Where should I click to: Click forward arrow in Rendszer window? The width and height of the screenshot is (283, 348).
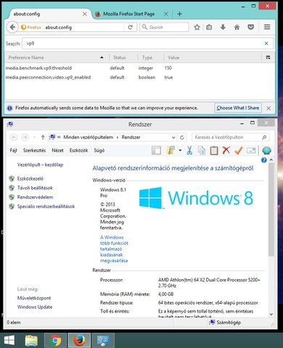pyautogui.click(x=25, y=137)
